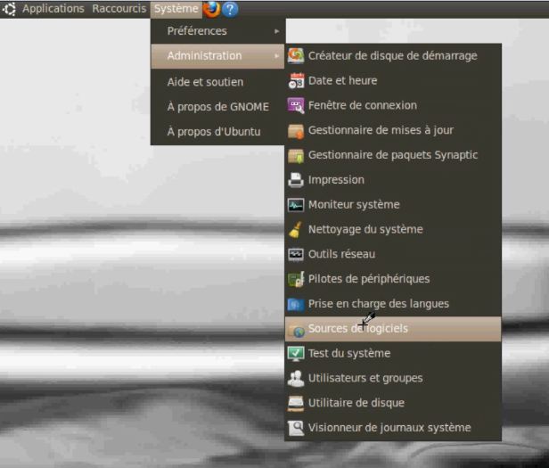Open Visionneur de journaux système
The image size is (549, 468).
tap(393, 428)
